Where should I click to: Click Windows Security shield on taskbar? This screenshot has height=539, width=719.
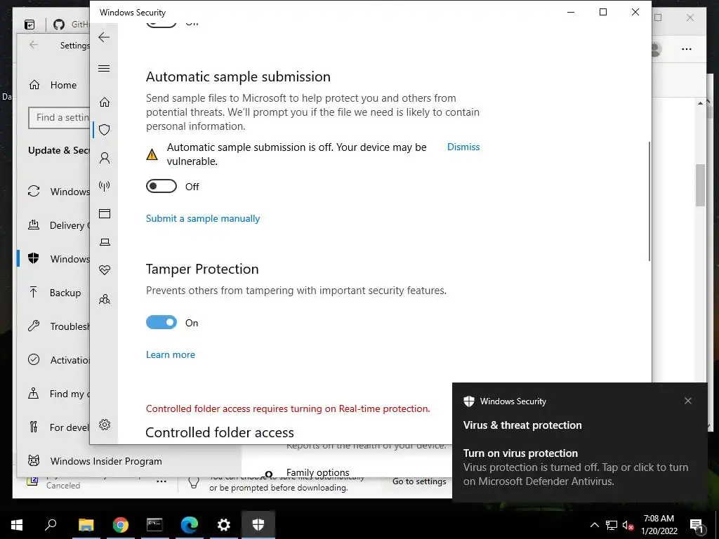258,524
